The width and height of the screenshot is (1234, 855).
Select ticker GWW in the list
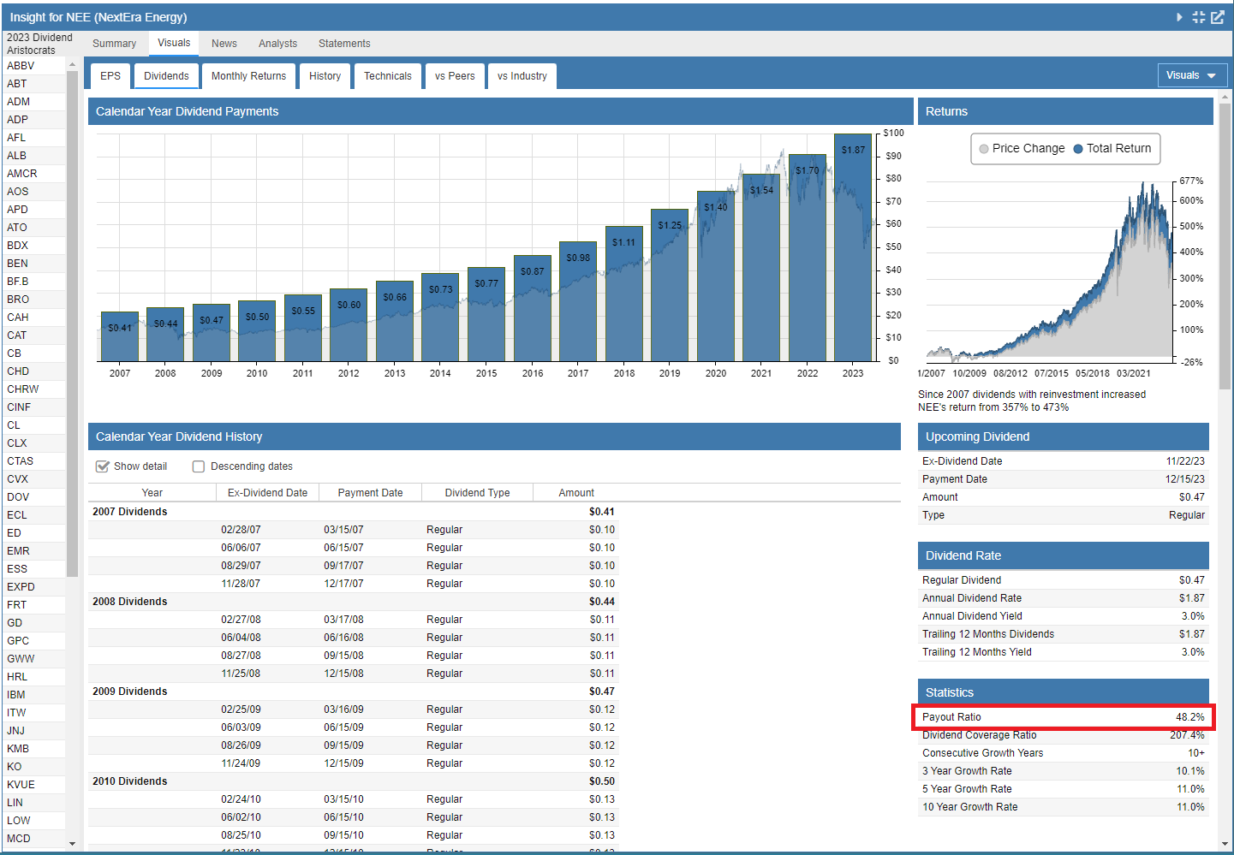pyautogui.click(x=33, y=659)
